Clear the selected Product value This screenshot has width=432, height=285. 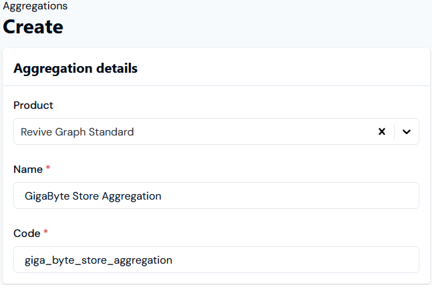[382, 131]
